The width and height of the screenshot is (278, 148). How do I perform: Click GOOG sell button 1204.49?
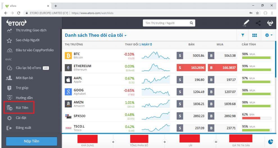(191, 92)
